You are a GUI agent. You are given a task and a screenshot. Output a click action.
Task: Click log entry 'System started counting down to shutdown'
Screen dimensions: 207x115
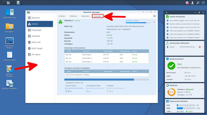[185, 24]
